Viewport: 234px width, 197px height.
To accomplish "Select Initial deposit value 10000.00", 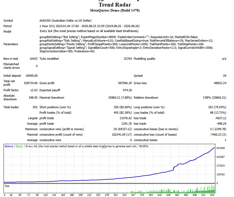I will tap(32, 76).
